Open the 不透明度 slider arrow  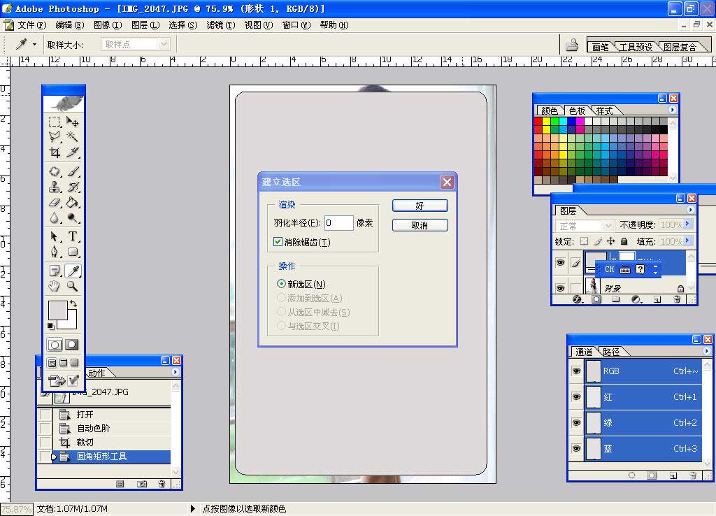point(688,224)
